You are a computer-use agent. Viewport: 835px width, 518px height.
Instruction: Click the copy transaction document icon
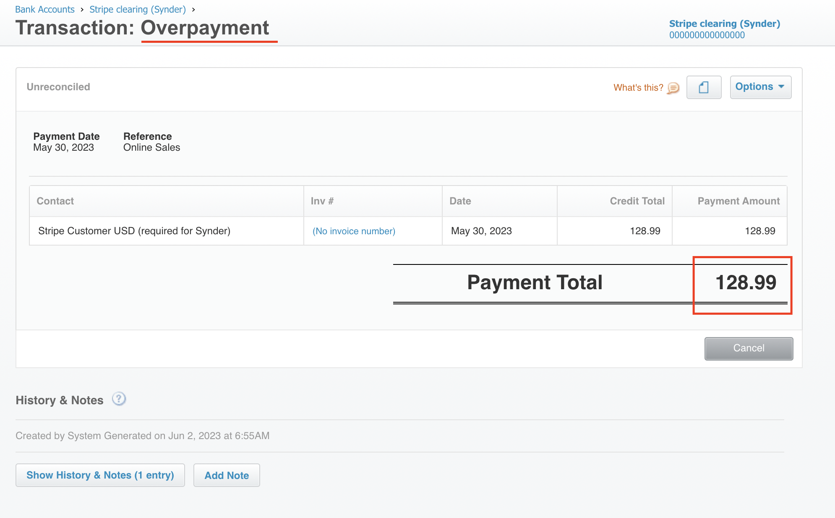pos(704,87)
